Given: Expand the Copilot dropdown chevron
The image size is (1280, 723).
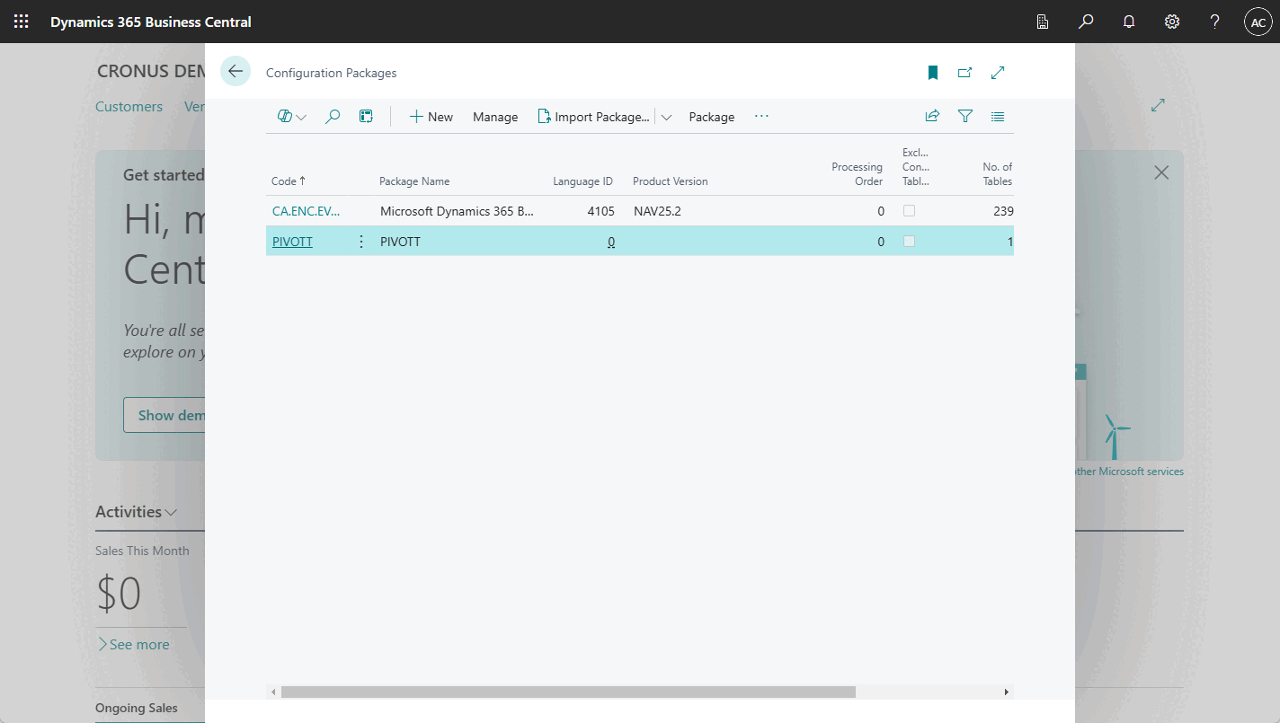Looking at the screenshot, I should [x=301, y=117].
